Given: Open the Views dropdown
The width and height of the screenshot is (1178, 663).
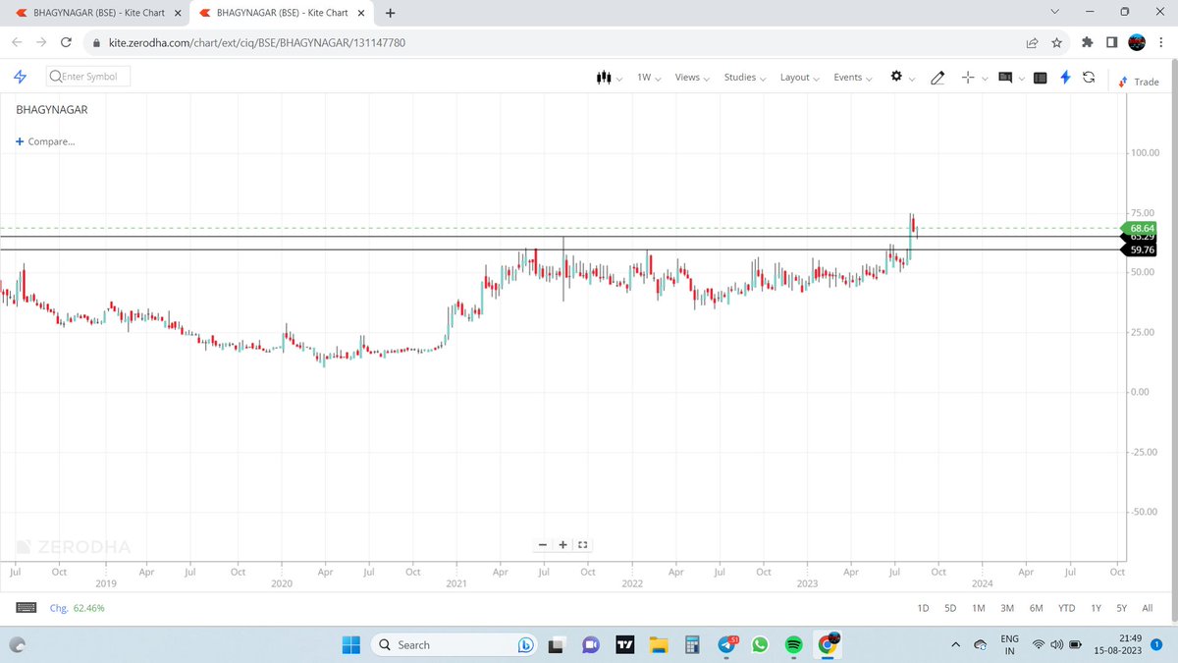Looking at the screenshot, I should click(x=692, y=78).
